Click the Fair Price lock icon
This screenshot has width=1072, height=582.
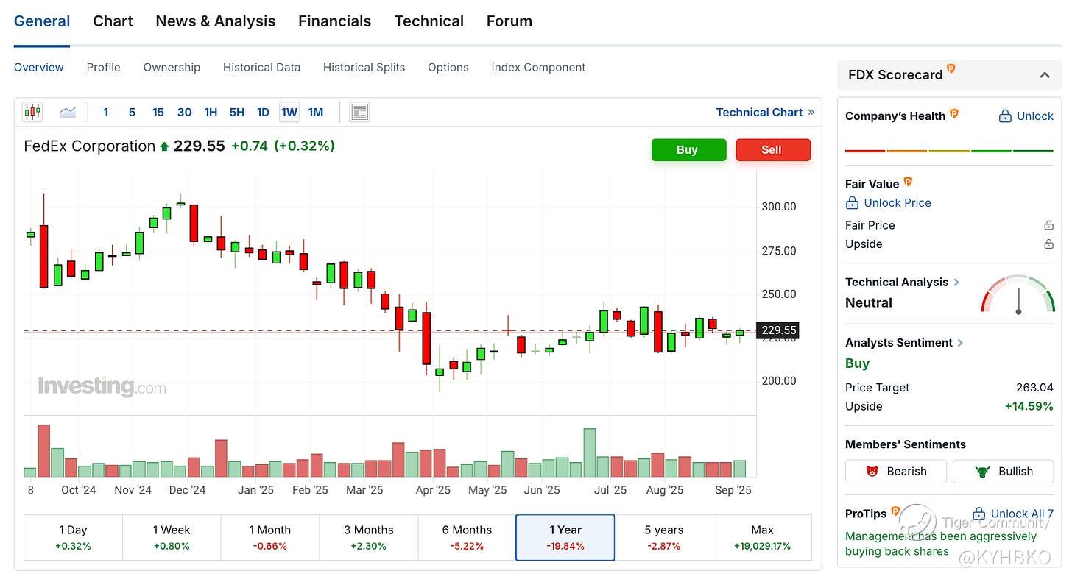point(1048,225)
